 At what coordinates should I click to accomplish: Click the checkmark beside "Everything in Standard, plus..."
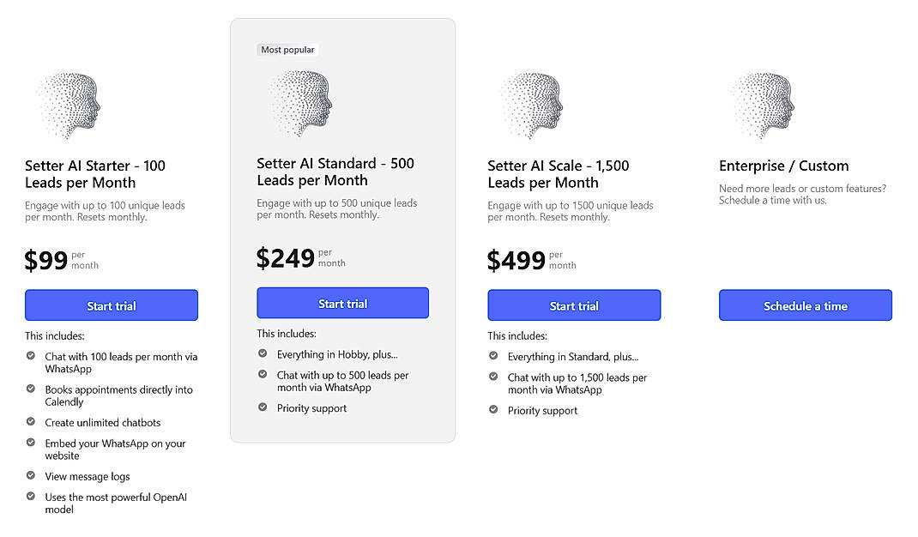click(x=492, y=355)
